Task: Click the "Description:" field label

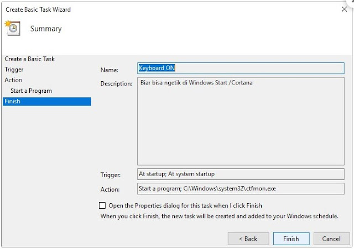Action: (116, 83)
